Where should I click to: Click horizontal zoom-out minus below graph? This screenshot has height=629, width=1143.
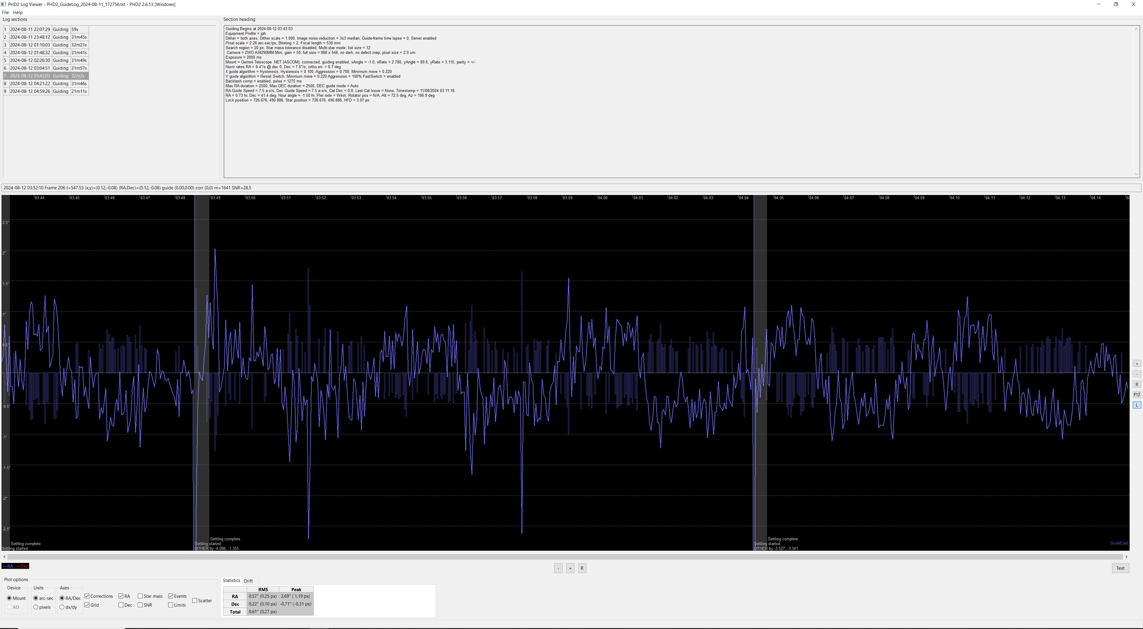[x=558, y=568]
